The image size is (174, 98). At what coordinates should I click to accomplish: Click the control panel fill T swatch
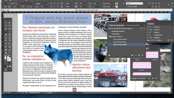pyautogui.click(x=117, y=4)
